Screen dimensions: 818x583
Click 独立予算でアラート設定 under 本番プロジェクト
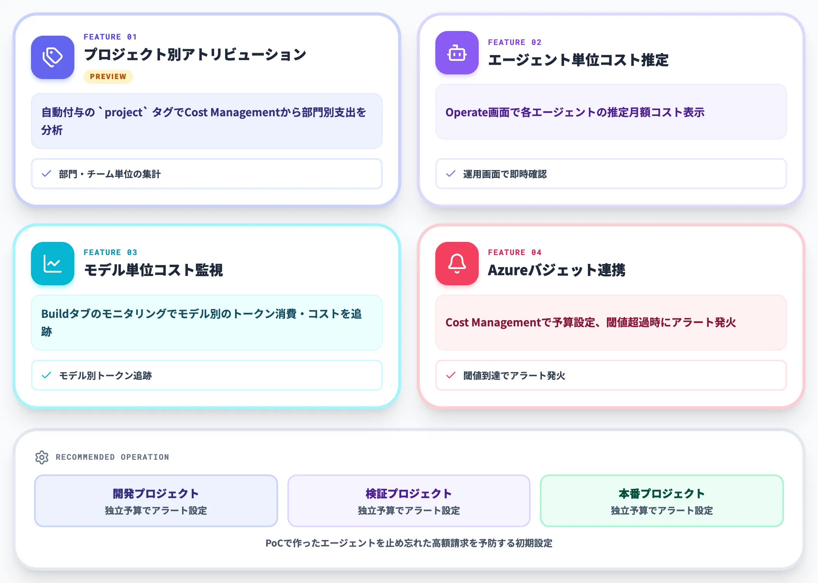[x=662, y=511]
